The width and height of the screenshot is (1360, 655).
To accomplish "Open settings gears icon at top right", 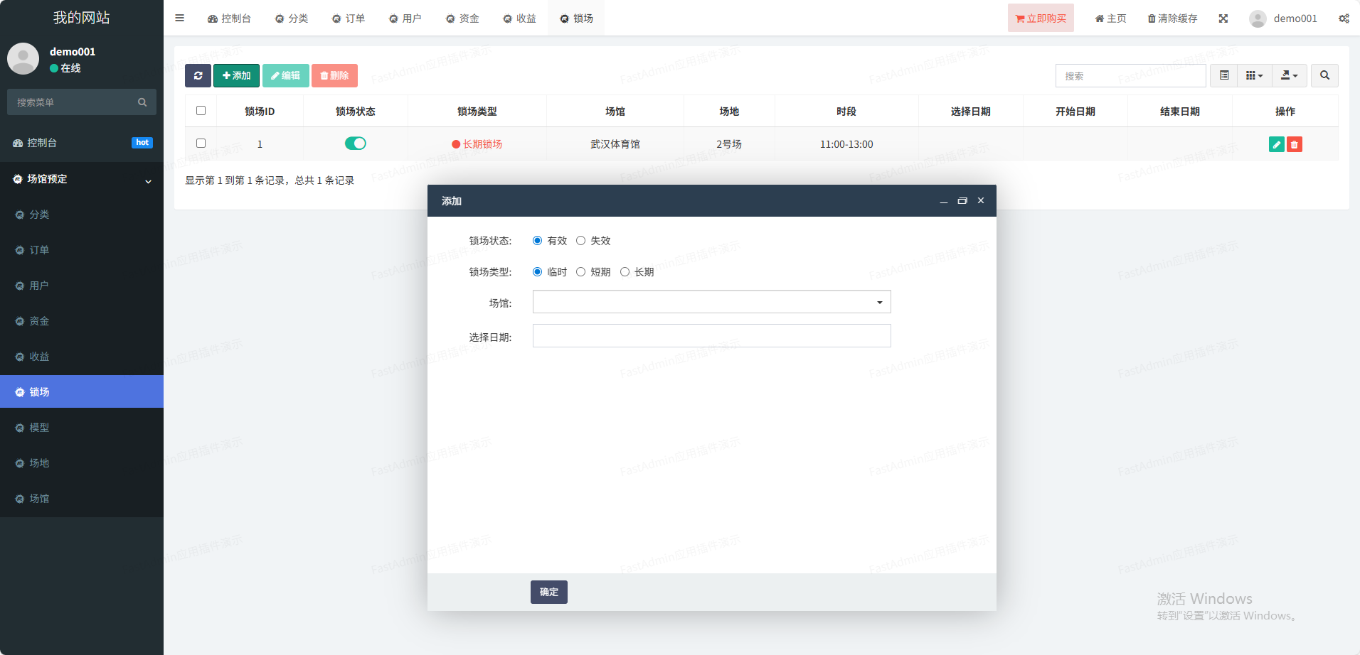I will click(x=1344, y=18).
